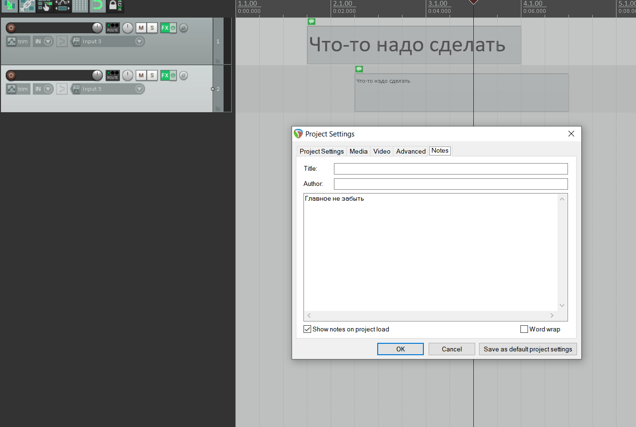This screenshot has height=427, width=636.
Task: Open item notes icon on first item
Action: pyautogui.click(x=312, y=21)
